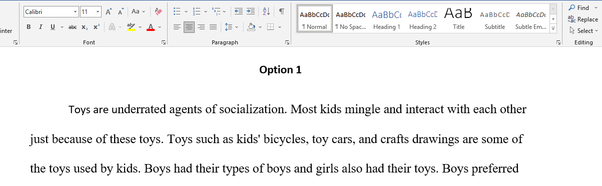The height and width of the screenshot is (186, 602).
Task: Apply yellow text highlight color
Action: pyautogui.click(x=131, y=27)
